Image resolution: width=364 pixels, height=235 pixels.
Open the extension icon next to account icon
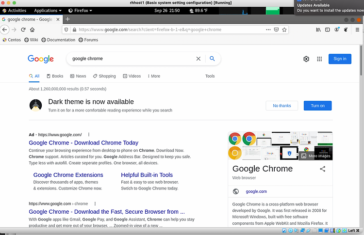click(346, 30)
